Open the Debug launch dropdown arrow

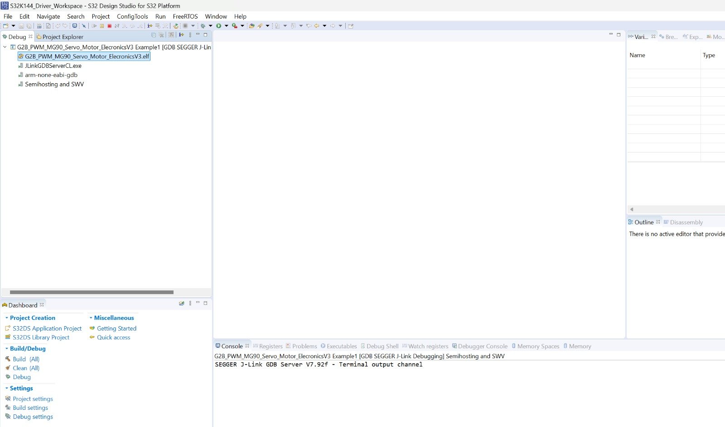coord(210,26)
